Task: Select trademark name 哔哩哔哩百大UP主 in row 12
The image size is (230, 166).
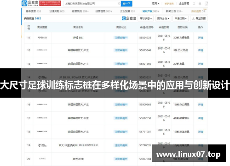Action: click(x=78, y=50)
